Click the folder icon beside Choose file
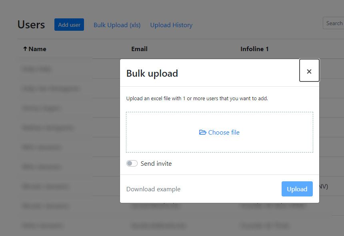Image resolution: width=344 pixels, height=236 pixels. point(202,132)
